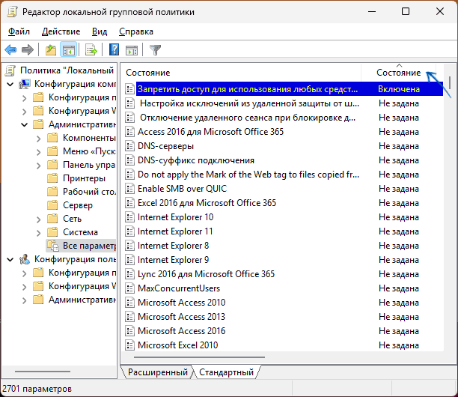The width and height of the screenshot is (458, 397).
Task: Click the Back arrow toolbar icon
Action: 10,50
